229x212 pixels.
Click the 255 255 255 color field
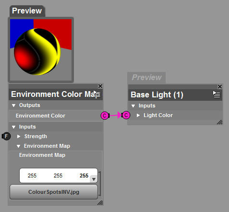tap(59, 176)
